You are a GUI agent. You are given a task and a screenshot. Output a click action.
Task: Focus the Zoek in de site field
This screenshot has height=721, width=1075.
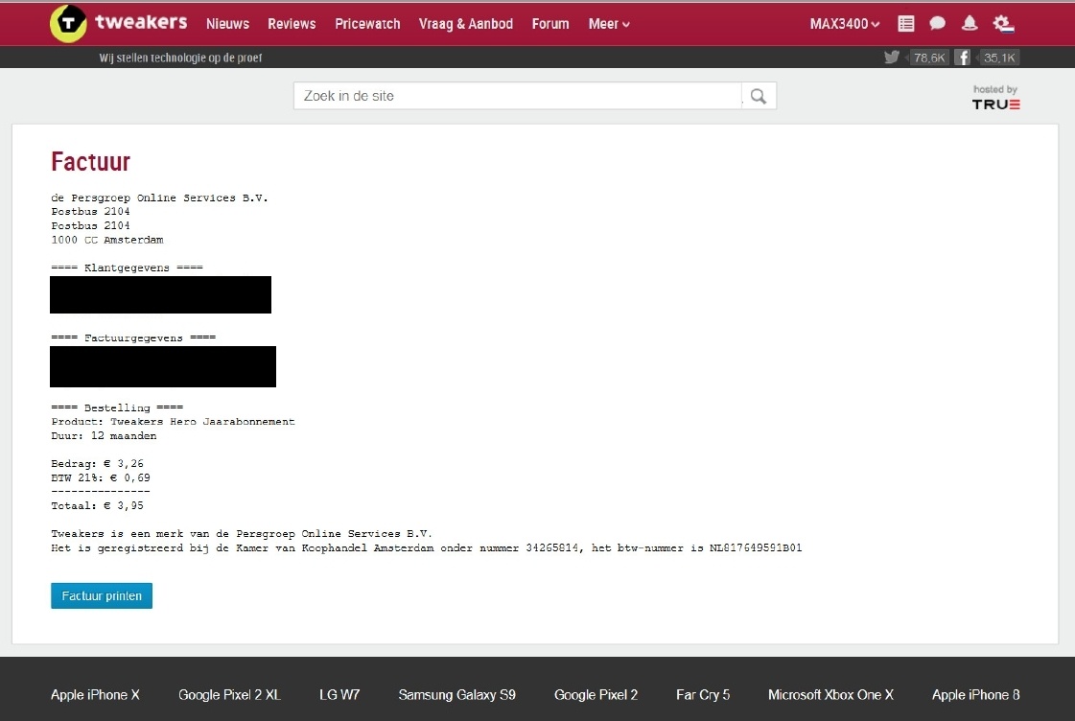518,96
